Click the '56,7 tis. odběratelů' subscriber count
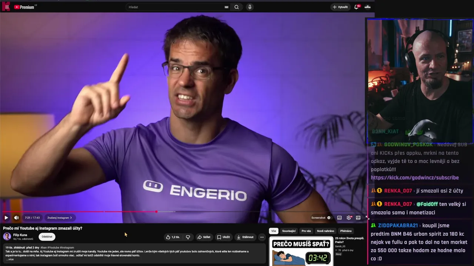 coord(23,239)
